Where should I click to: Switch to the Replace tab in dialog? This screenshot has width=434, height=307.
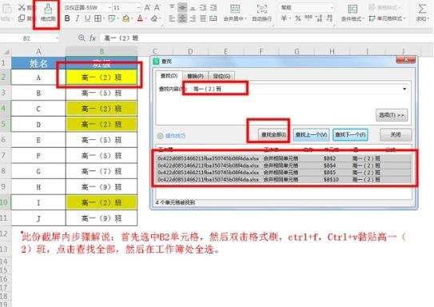[x=195, y=76]
